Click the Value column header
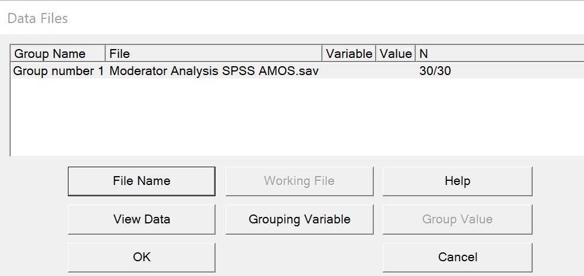This screenshot has width=584, height=276. coord(396,54)
